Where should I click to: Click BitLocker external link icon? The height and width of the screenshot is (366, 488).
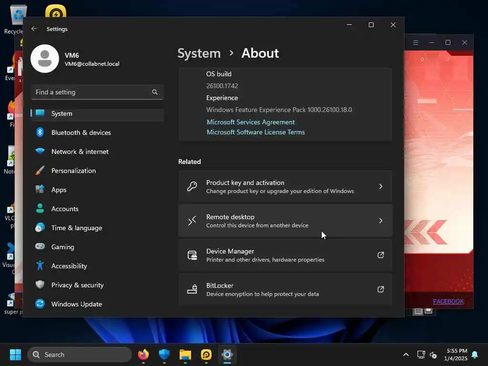point(381,289)
